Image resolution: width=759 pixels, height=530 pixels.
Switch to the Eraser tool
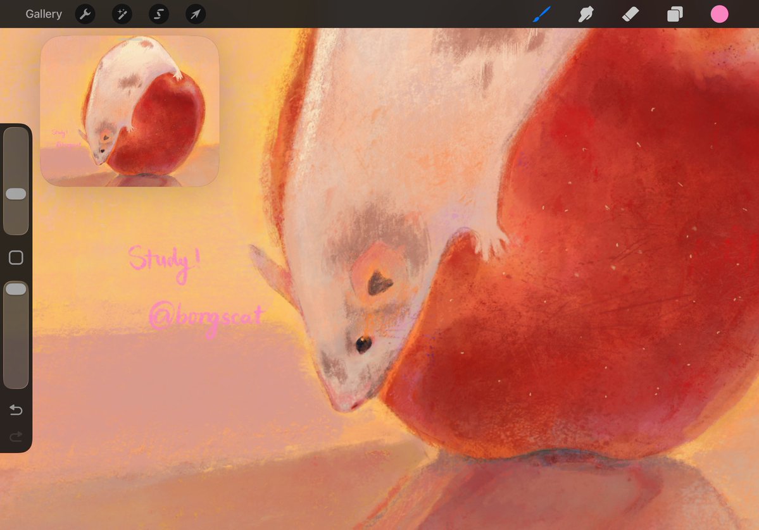(630, 14)
